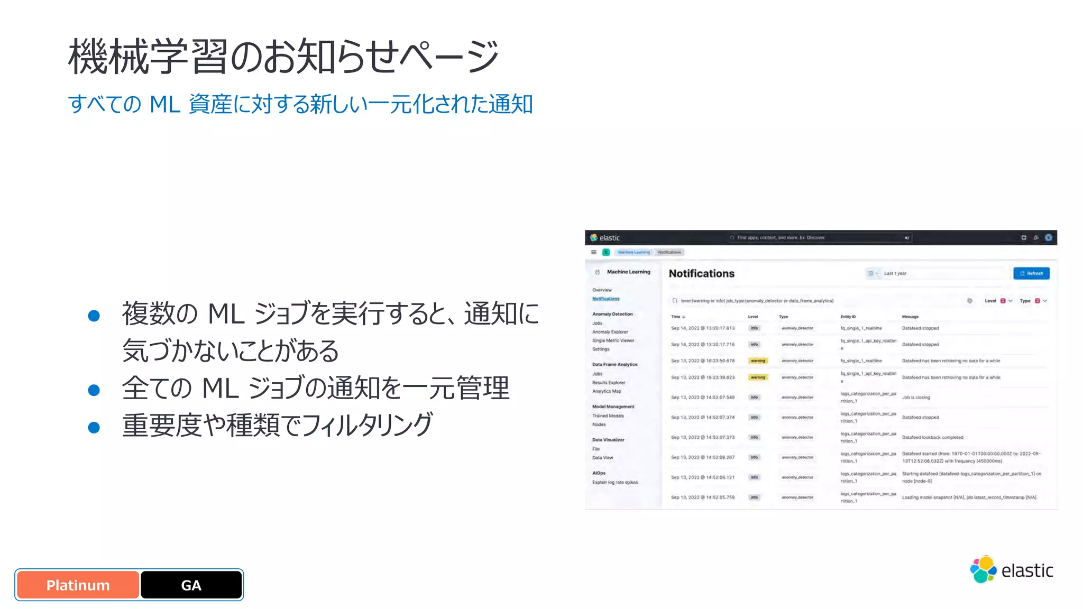Click the Entity ID column header
This screenshot has width=1083, height=609.
(x=848, y=317)
